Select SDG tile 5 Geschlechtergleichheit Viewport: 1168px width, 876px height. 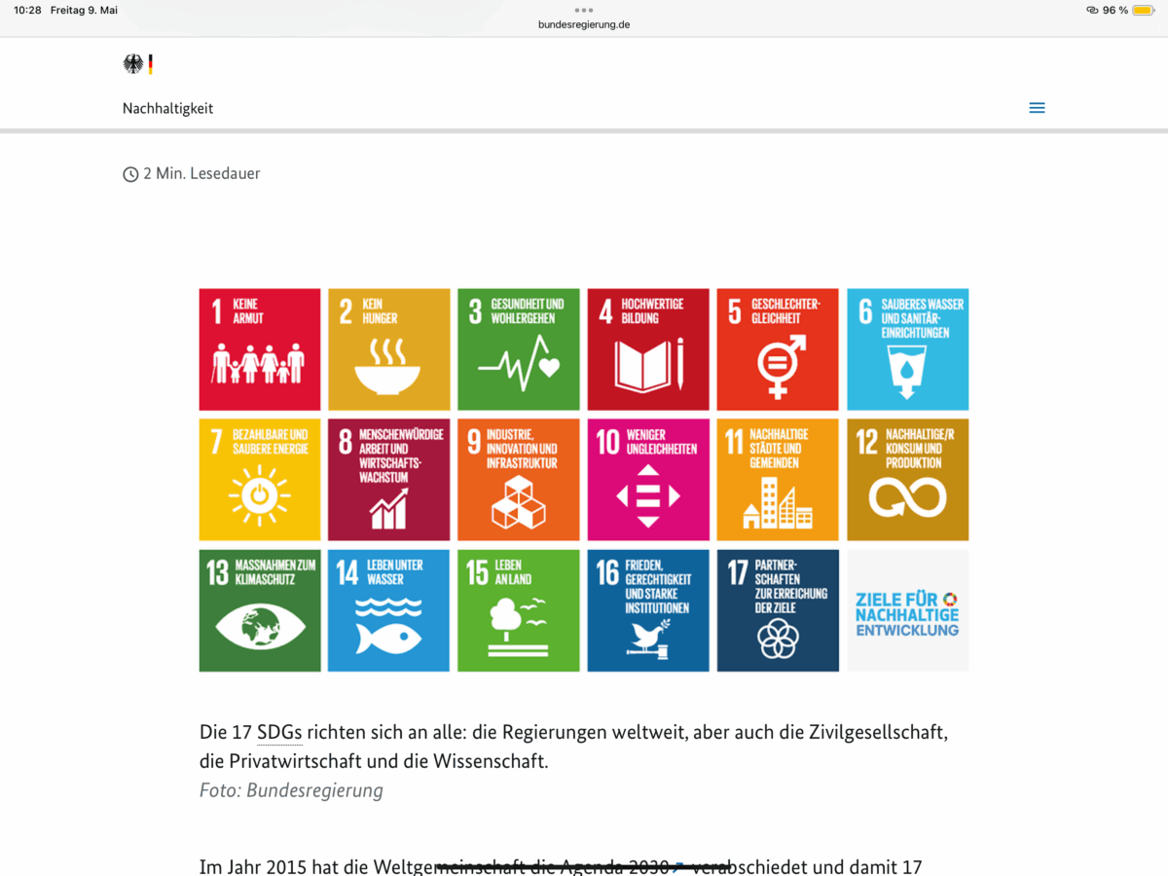coord(778,349)
